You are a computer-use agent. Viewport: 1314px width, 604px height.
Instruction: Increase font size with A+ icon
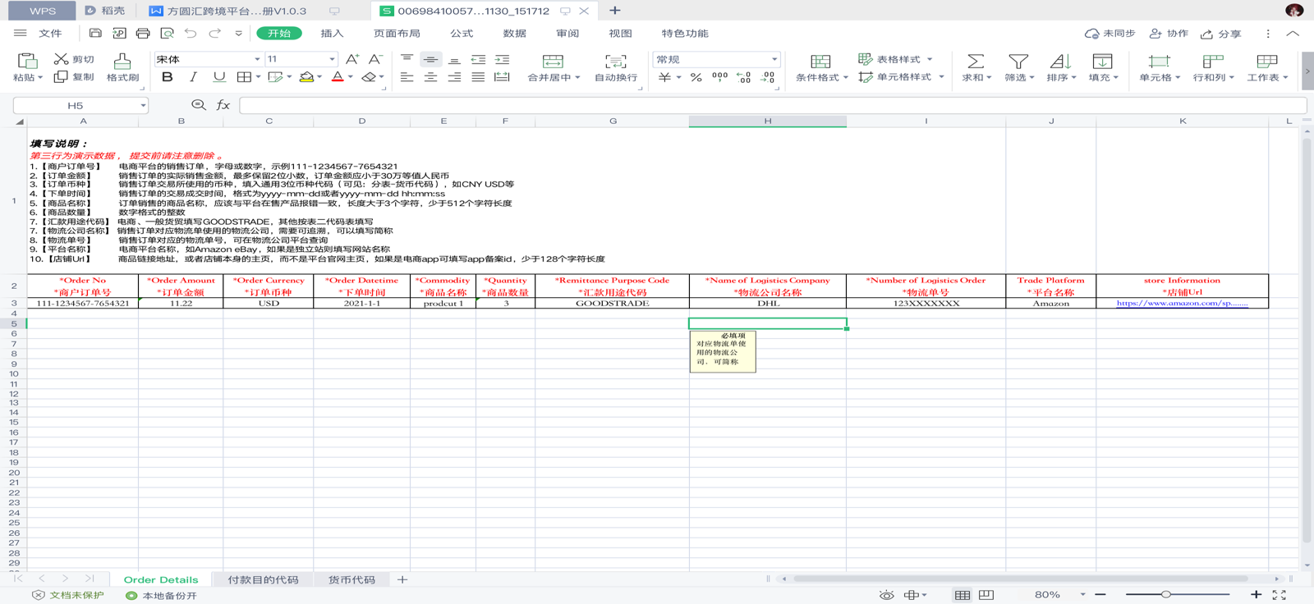[352, 59]
